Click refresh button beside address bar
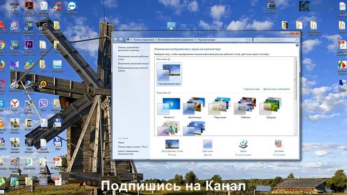 pyautogui.click(x=250, y=40)
